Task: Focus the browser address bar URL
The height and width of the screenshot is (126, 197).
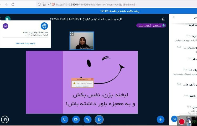Action: click(x=96, y=5)
